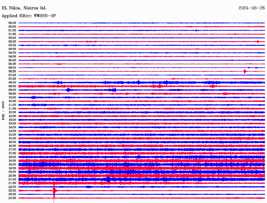Select the 23:00 time label
Screen dimensions: 267x203
click(x=12, y=194)
